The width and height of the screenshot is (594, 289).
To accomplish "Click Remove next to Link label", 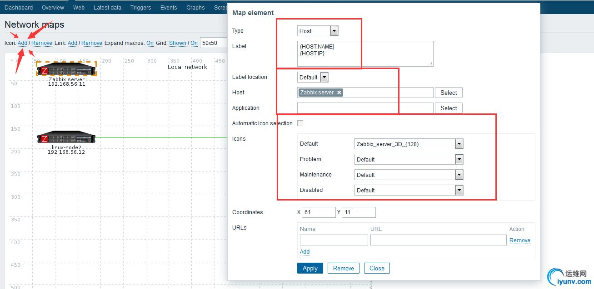I will pos(92,43).
